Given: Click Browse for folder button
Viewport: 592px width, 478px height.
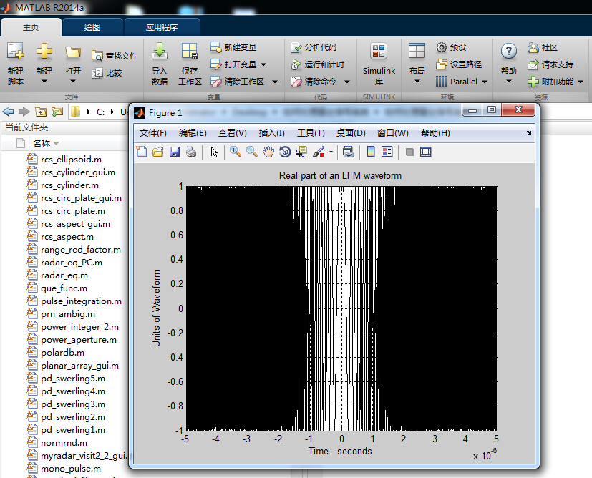Looking at the screenshot, I should pyautogui.click(x=57, y=112).
